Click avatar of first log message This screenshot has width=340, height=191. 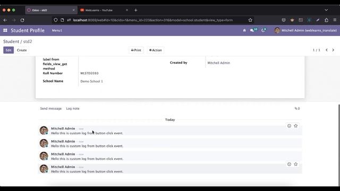(x=44, y=131)
